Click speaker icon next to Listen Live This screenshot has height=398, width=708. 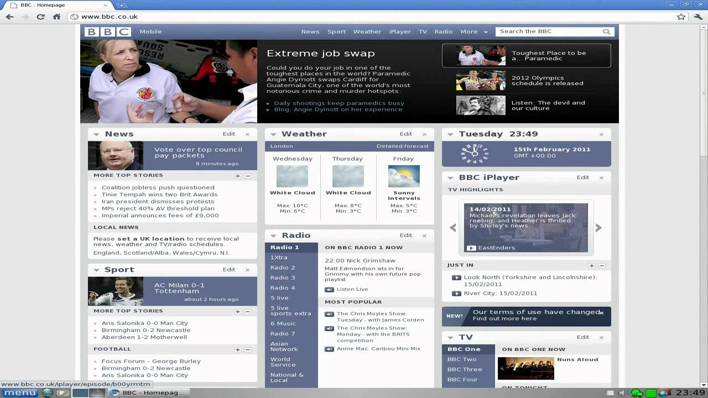[x=329, y=289]
